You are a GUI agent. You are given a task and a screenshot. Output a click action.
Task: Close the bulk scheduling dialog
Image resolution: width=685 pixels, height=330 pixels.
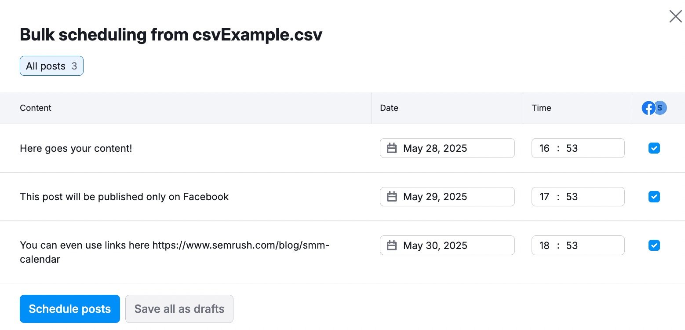point(675,17)
